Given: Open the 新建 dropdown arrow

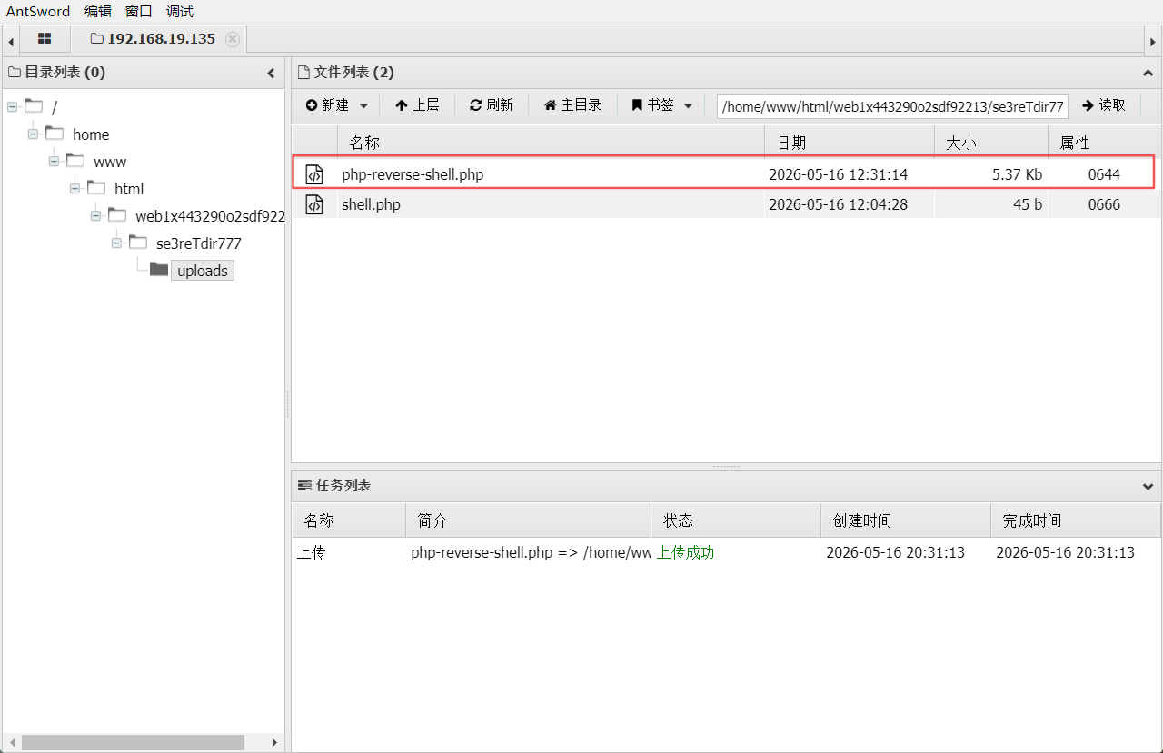Looking at the screenshot, I should click(x=363, y=105).
